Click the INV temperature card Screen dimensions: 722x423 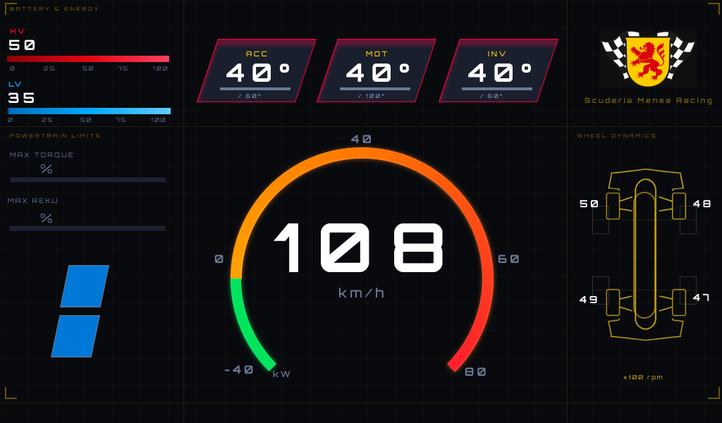pyautogui.click(x=498, y=70)
